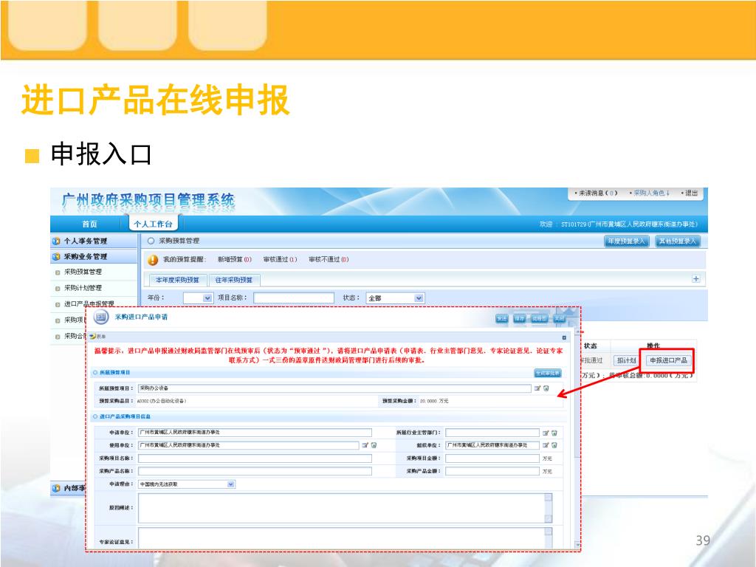Image resolution: width=756 pixels, height=567 pixels.
Task: Open the 采购人角色 role selector
Action: click(651, 193)
